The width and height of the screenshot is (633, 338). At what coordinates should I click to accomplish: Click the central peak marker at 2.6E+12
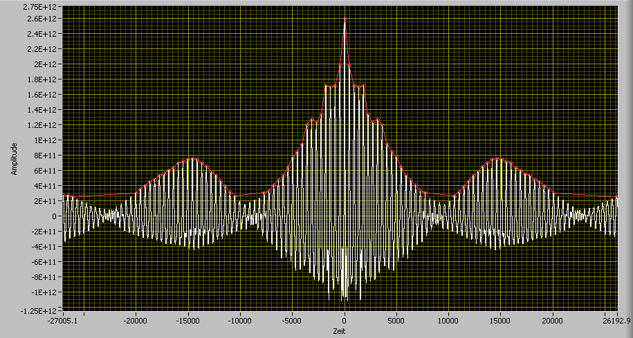pyautogui.click(x=345, y=19)
